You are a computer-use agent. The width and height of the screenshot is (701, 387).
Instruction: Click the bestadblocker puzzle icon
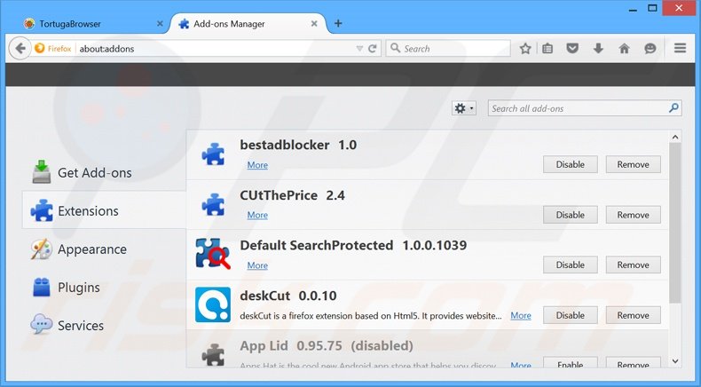point(213,154)
